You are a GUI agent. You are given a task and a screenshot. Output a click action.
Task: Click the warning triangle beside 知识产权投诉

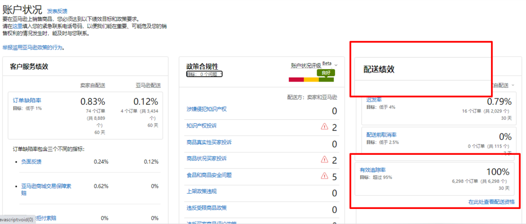point(324,127)
